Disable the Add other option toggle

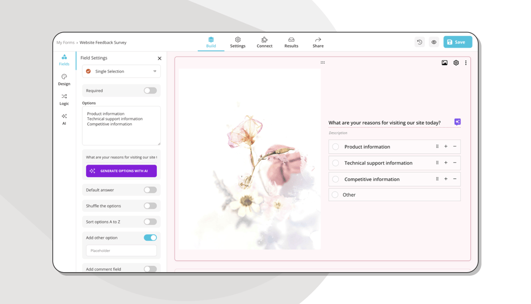pos(150,238)
